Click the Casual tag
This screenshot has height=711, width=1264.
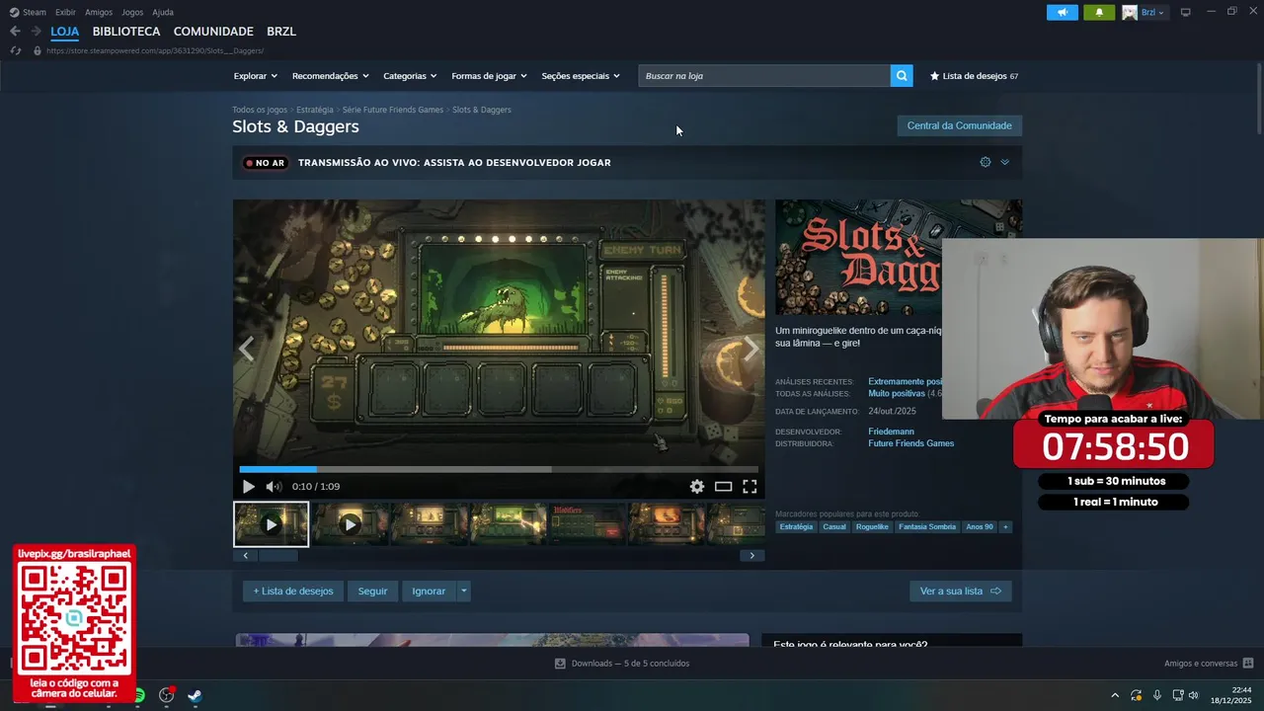pos(834,526)
